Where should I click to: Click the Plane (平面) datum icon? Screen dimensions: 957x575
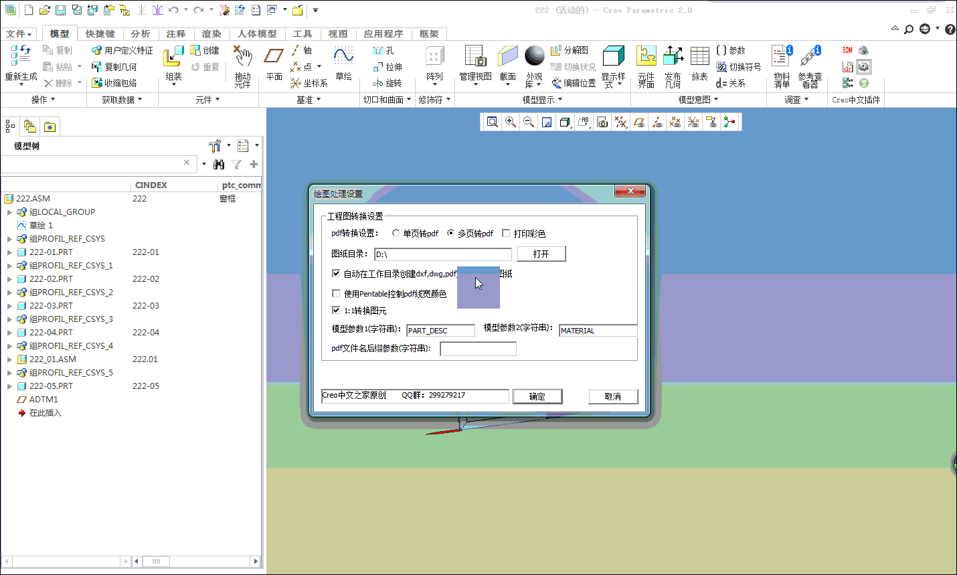click(274, 57)
